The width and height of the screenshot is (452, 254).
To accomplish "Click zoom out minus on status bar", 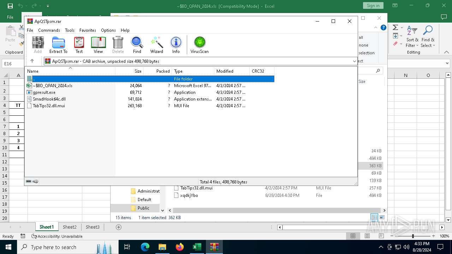I will [x=392, y=236].
